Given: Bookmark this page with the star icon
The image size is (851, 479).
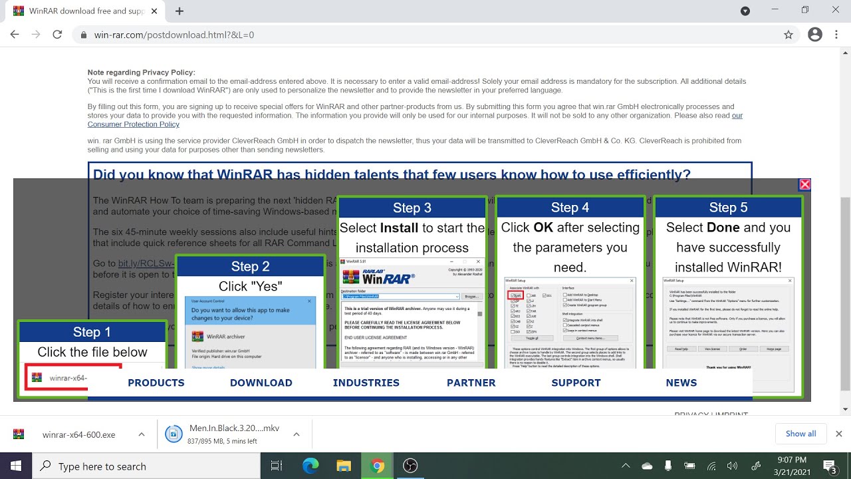Looking at the screenshot, I should pos(789,35).
